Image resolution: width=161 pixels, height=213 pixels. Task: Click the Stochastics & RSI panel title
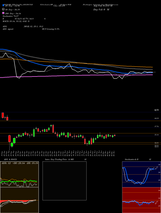[138, 159]
